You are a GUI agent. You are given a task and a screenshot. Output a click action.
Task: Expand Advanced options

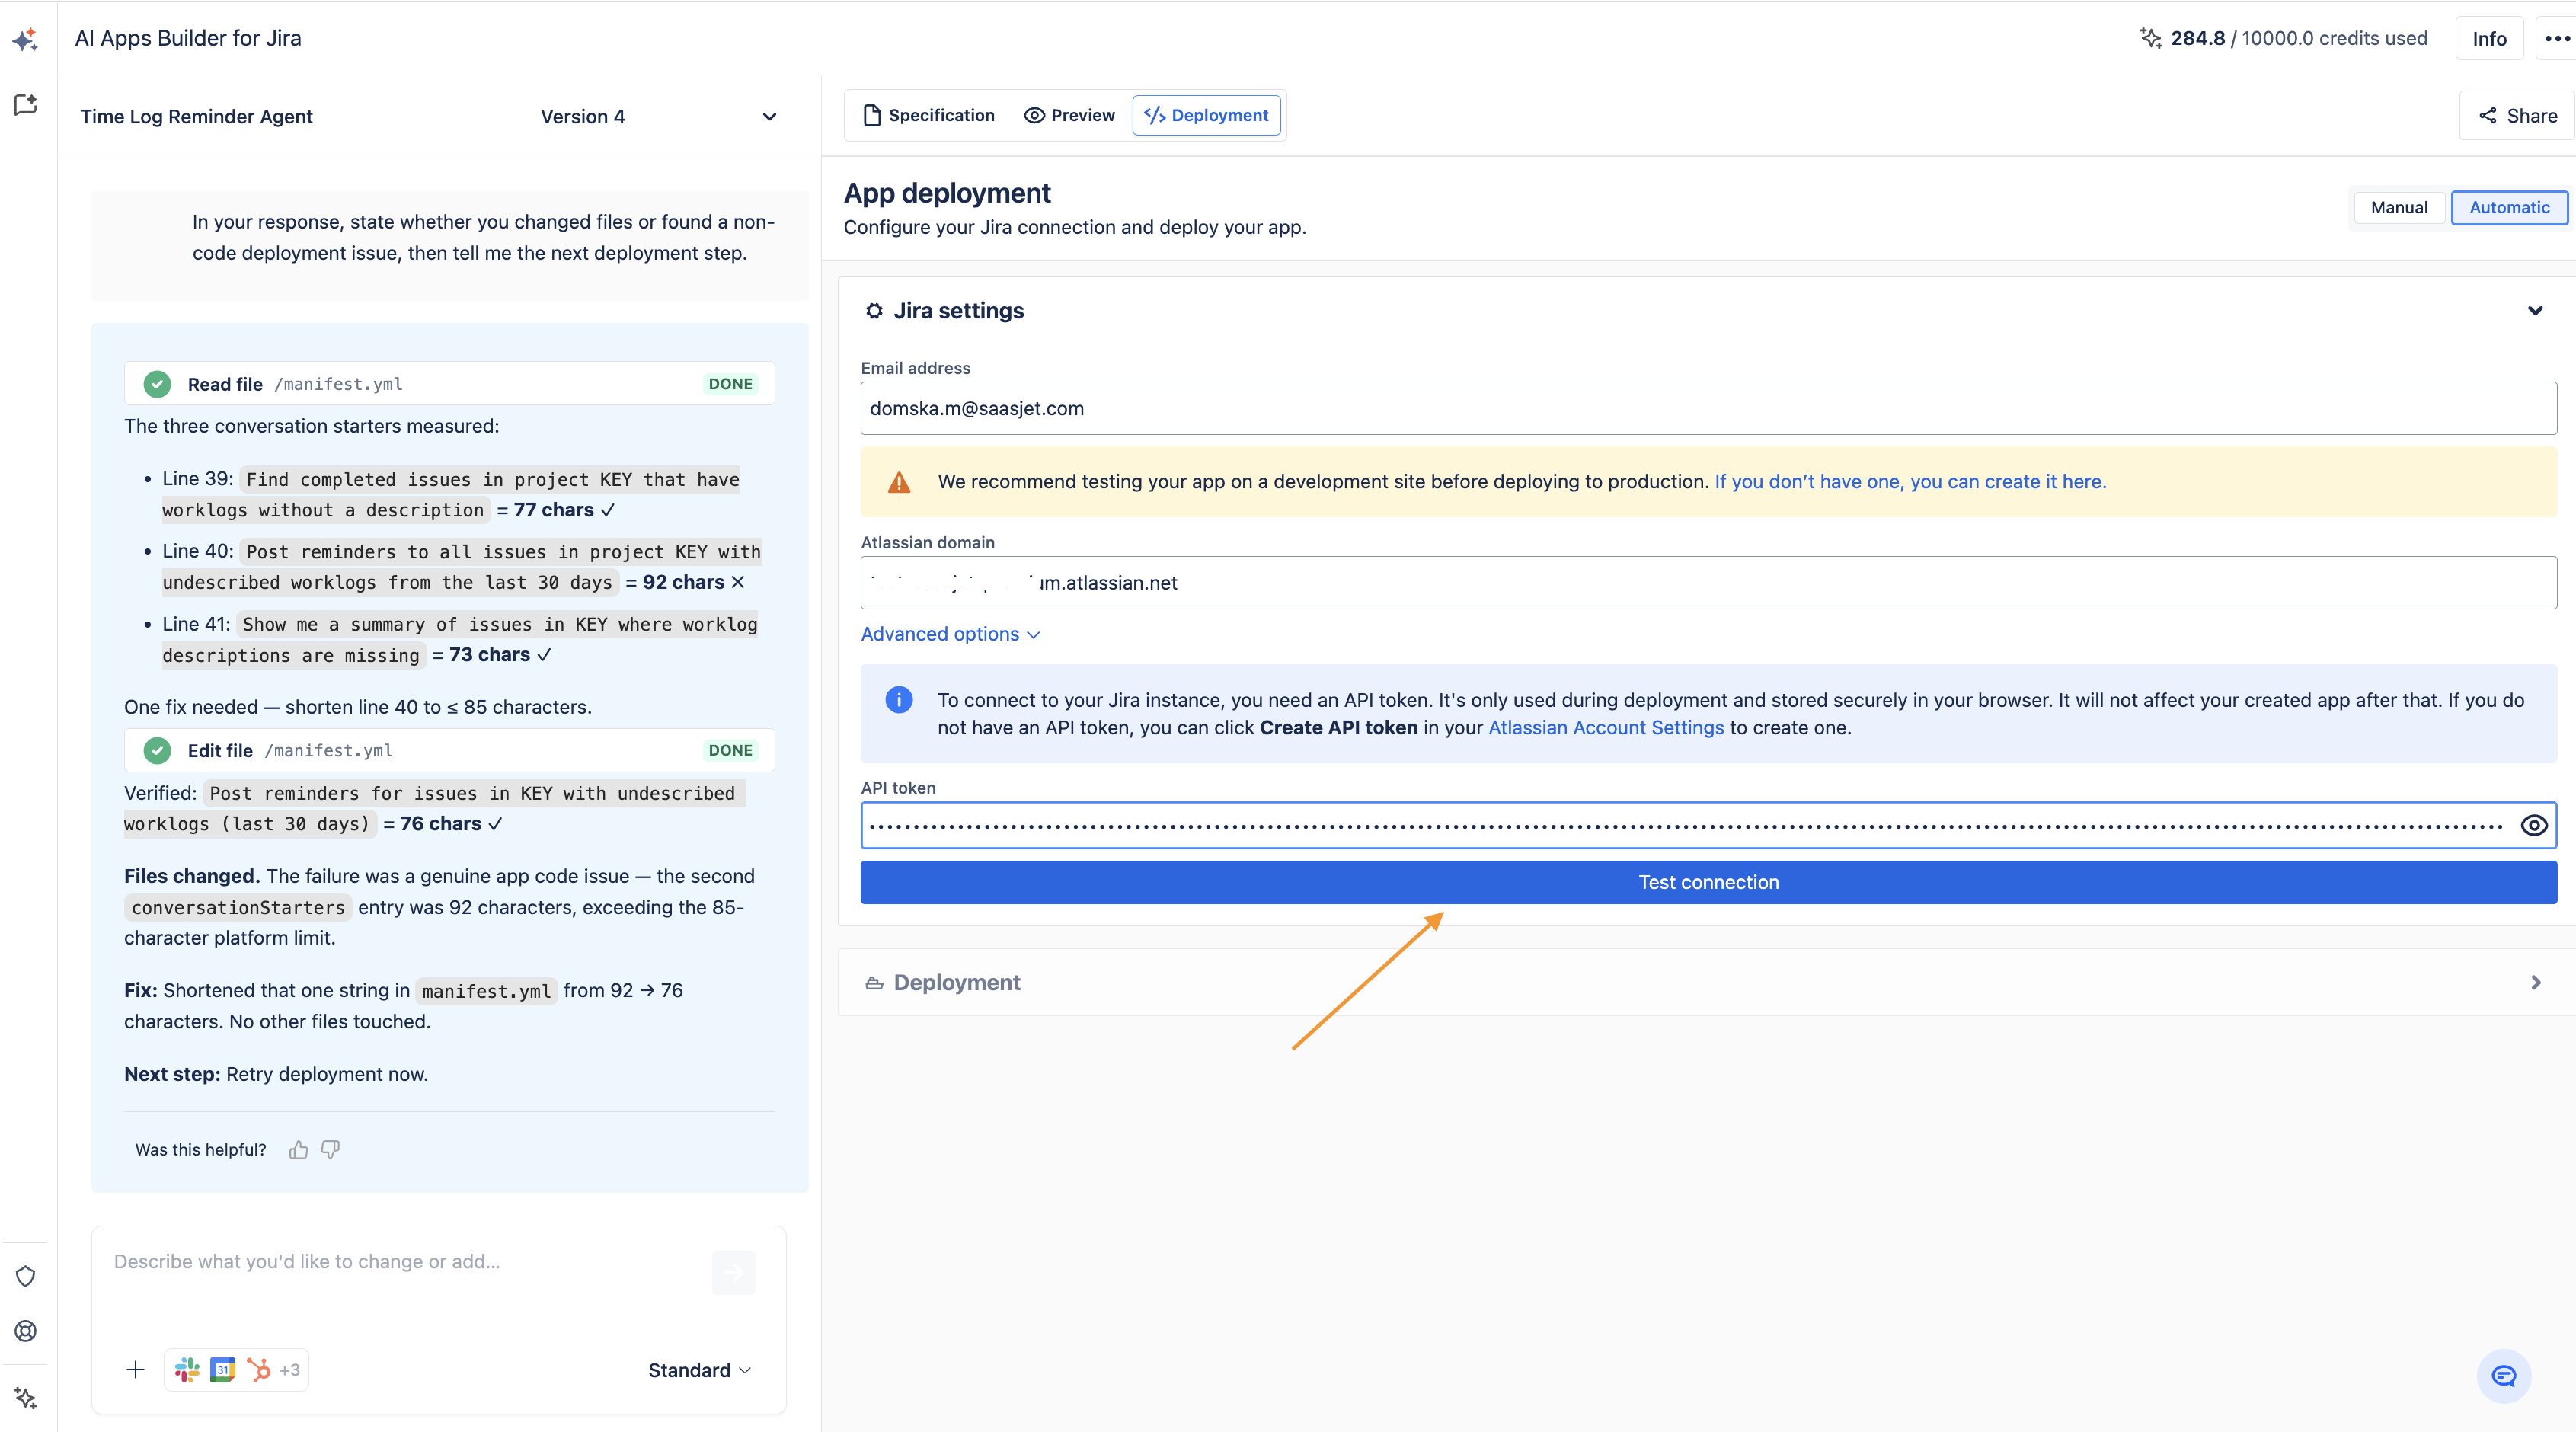tap(950, 634)
